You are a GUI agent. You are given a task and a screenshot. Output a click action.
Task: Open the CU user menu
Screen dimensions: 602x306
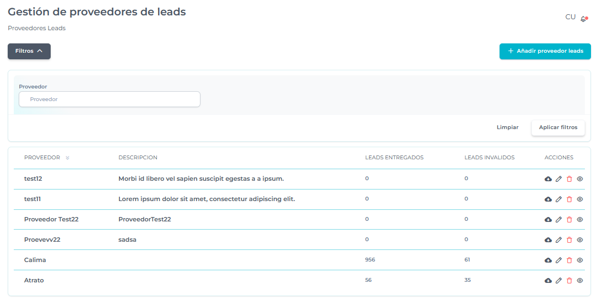(570, 17)
